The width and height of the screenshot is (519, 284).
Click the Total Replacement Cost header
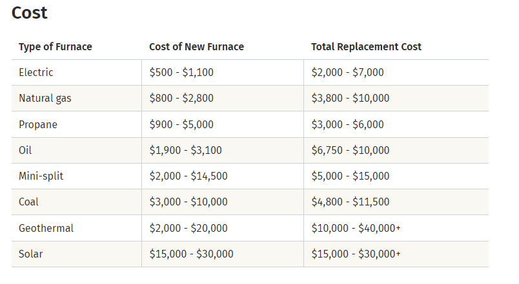366,47
